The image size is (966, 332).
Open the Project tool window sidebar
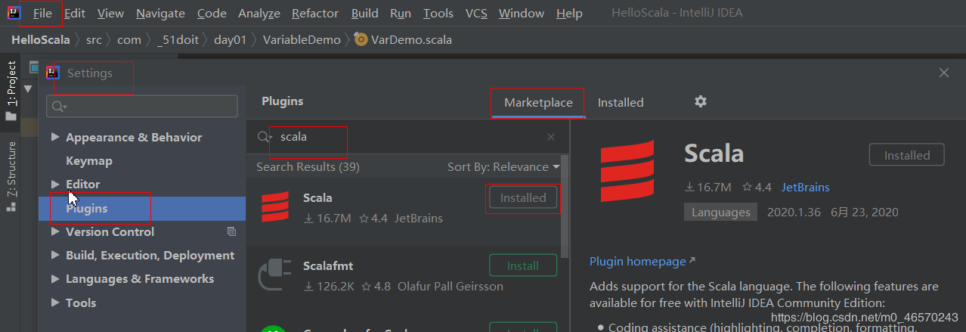pos(11,89)
